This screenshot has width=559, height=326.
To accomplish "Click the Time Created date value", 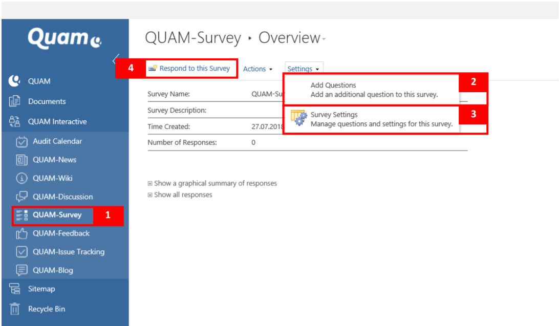I will [x=267, y=126].
